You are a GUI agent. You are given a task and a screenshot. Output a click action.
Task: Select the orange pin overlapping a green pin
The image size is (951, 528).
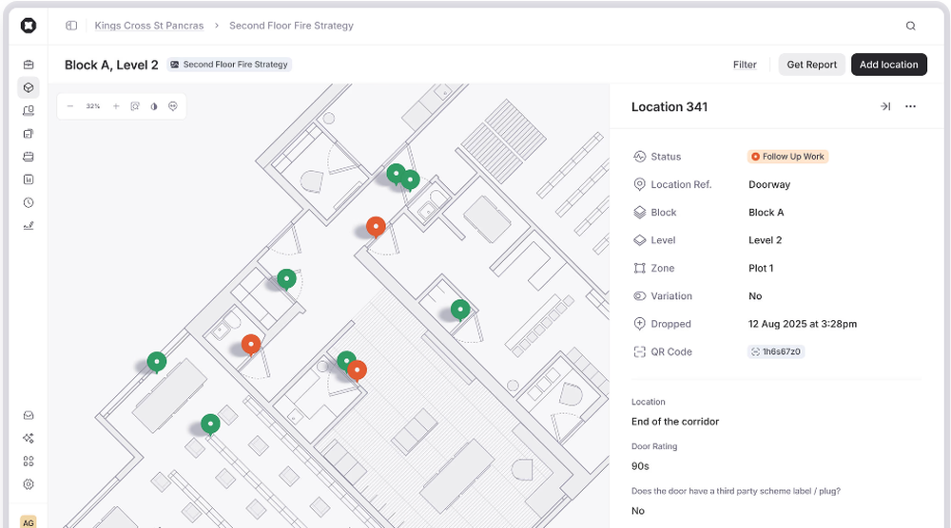357,370
